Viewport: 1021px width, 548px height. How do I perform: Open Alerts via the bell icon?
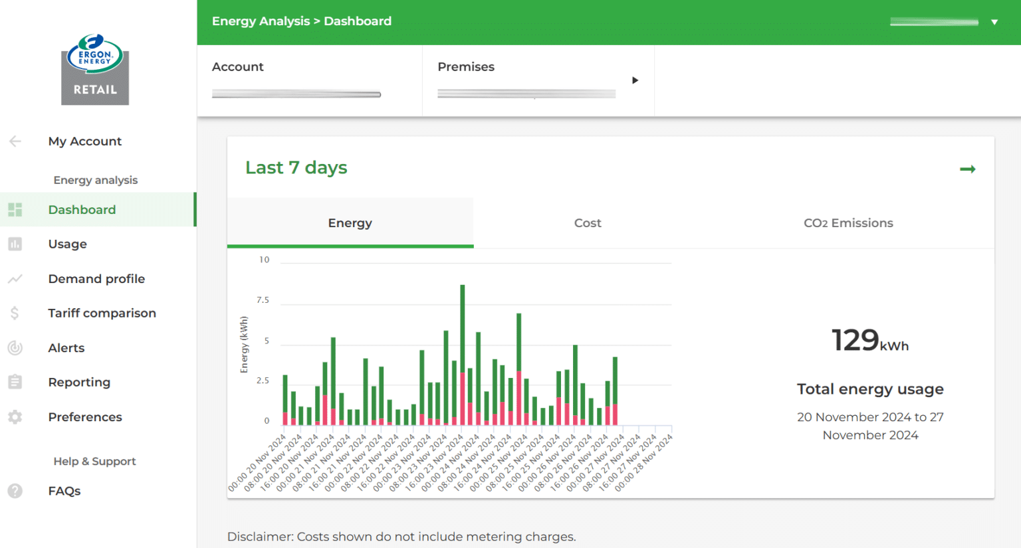[15, 347]
